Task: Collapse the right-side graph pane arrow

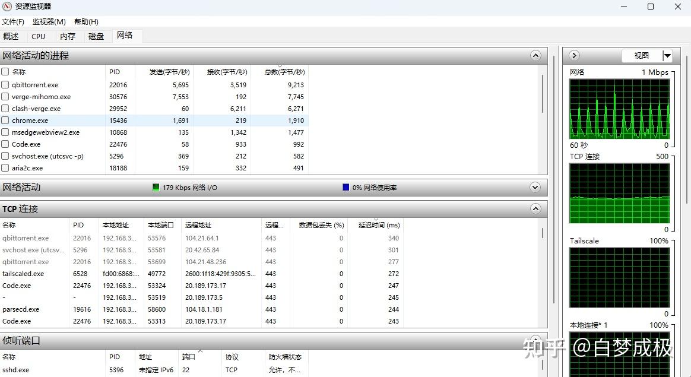Action: (573, 55)
